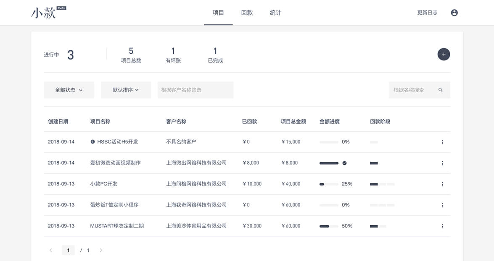Click the 25% progress bar for 小款PC开发
Viewport: 494px width, 261px height.
pos(329,184)
